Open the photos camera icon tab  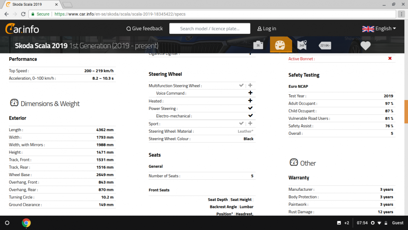coord(258,45)
